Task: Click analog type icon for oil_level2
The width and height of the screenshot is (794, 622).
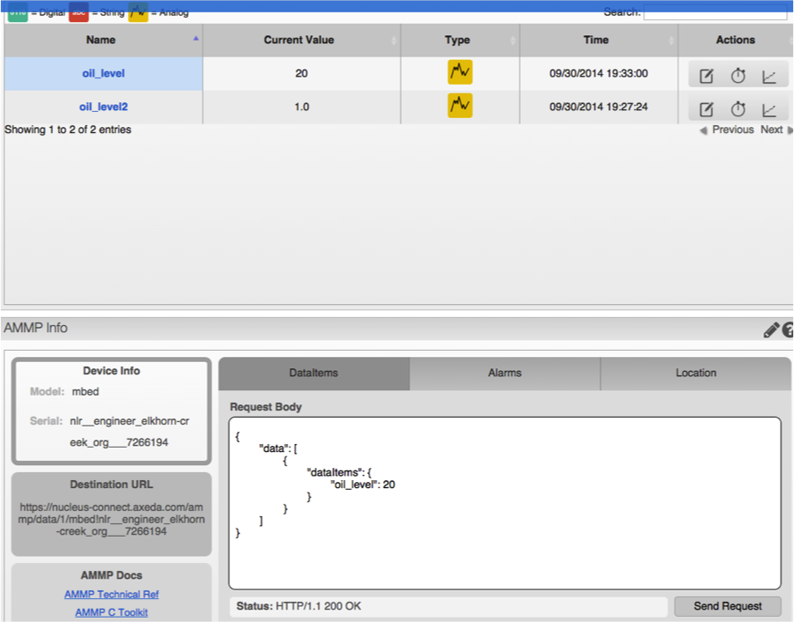Action: tap(460, 105)
